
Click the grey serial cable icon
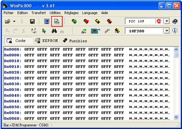pyautogui.click(x=107, y=31)
